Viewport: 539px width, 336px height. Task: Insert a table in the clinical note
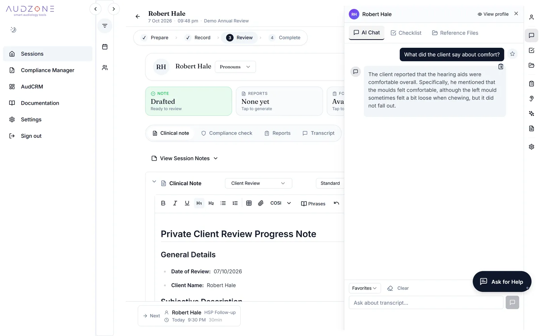click(x=249, y=203)
